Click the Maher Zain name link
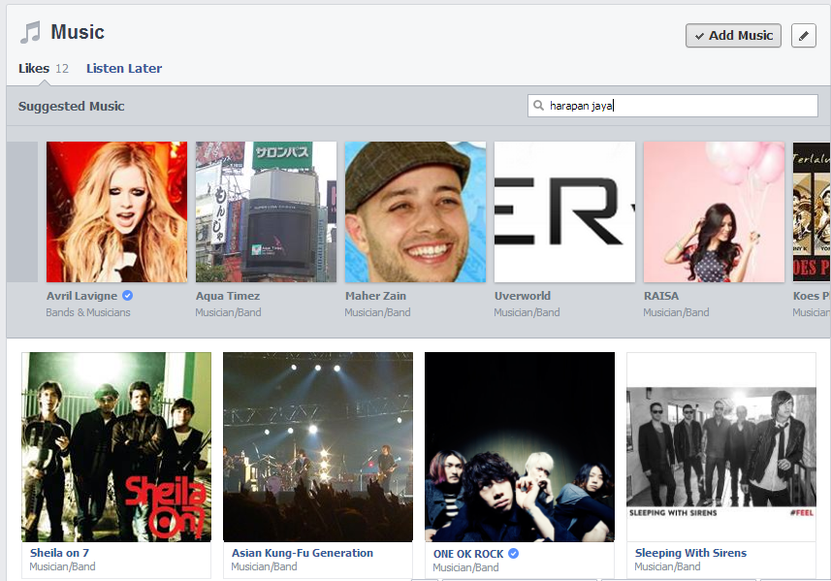 [x=376, y=296]
